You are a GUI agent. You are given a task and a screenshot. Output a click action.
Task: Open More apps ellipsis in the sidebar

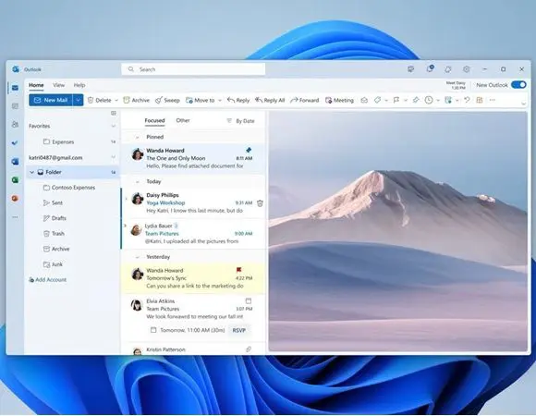(15, 217)
